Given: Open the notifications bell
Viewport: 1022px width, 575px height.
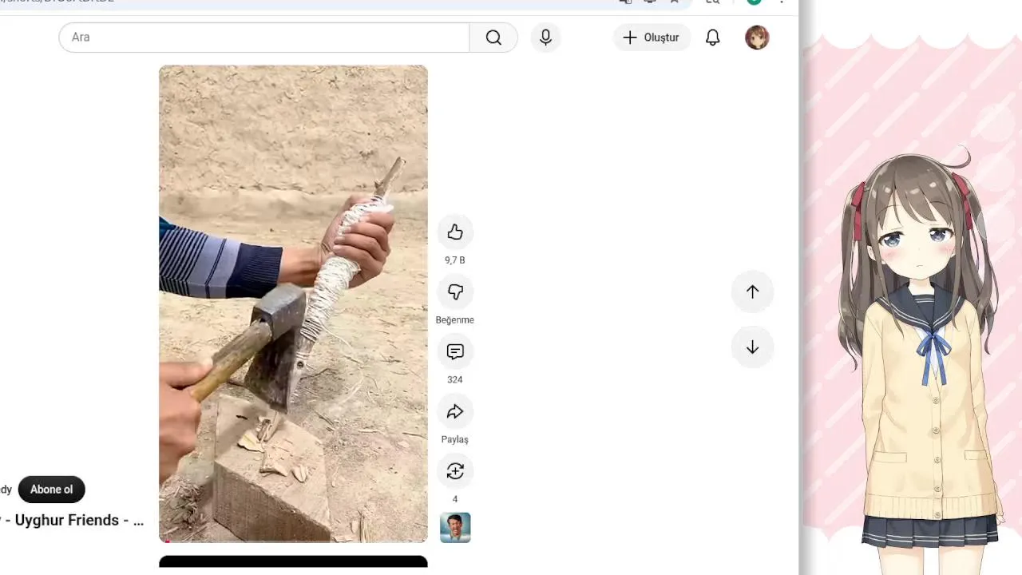Looking at the screenshot, I should click(712, 38).
